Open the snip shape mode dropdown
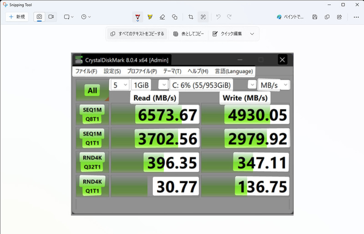This screenshot has width=364, height=234. [x=69, y=17]
